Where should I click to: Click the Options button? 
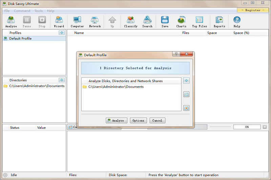pos(138,121)
